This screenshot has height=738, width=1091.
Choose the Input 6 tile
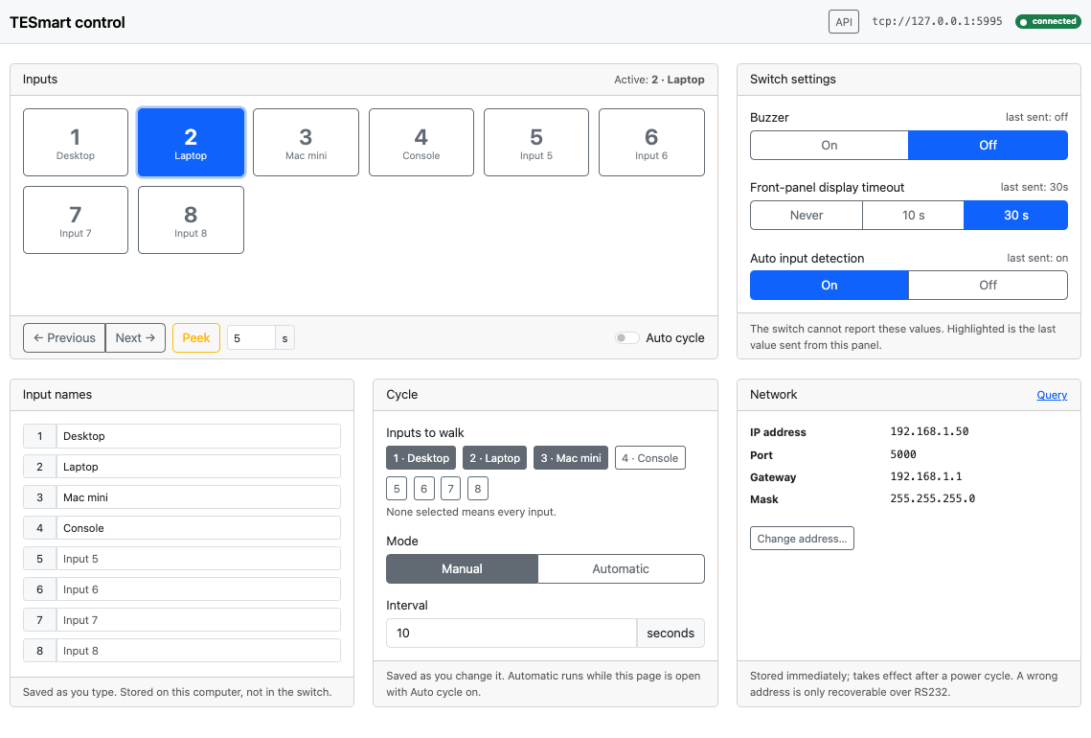click(651, 142)
